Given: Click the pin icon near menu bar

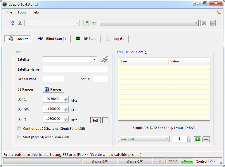Looking at the screenshot, I should (x=218, y=12).
